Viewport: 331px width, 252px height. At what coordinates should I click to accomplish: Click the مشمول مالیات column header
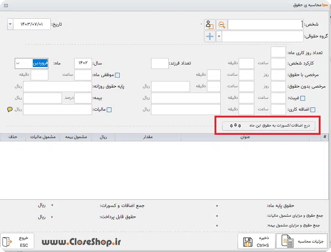43,137
